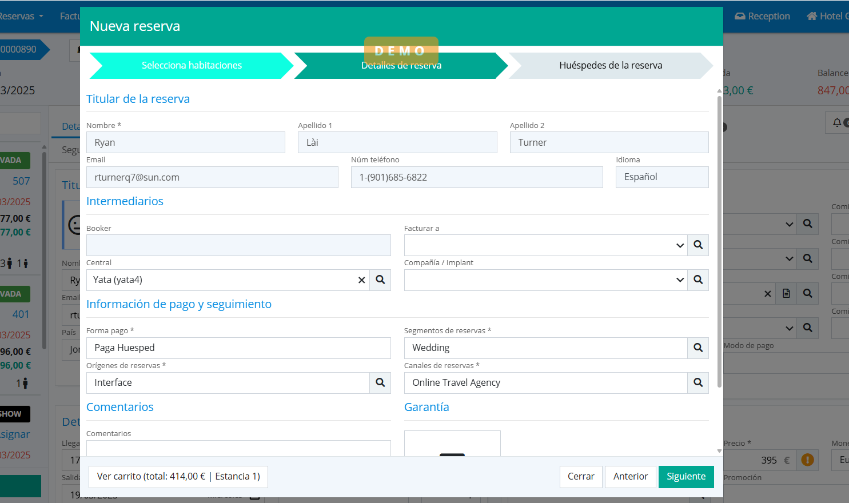Open search for Segmentos de reservas
The width and height of the screenshot is (849, 503).
pyautogui.click(x=698, y=348)
